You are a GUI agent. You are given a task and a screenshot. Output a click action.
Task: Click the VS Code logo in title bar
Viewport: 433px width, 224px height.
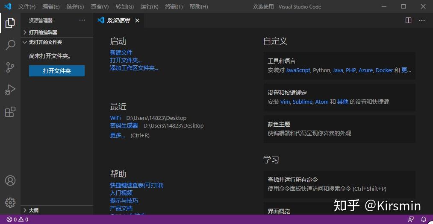tap(8, 6)
